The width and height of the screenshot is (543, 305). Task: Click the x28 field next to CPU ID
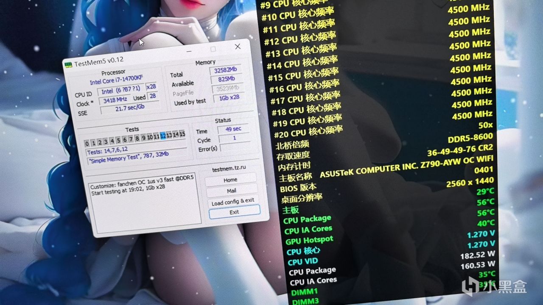(x=151, y=87)
